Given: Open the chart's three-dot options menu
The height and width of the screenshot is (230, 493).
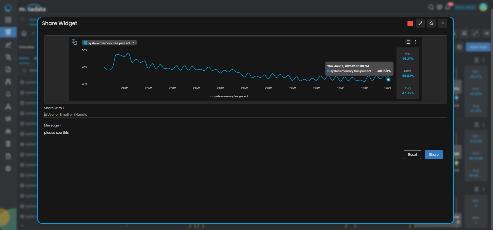Looking at the screenshot, I should click(x=415, y=42).
